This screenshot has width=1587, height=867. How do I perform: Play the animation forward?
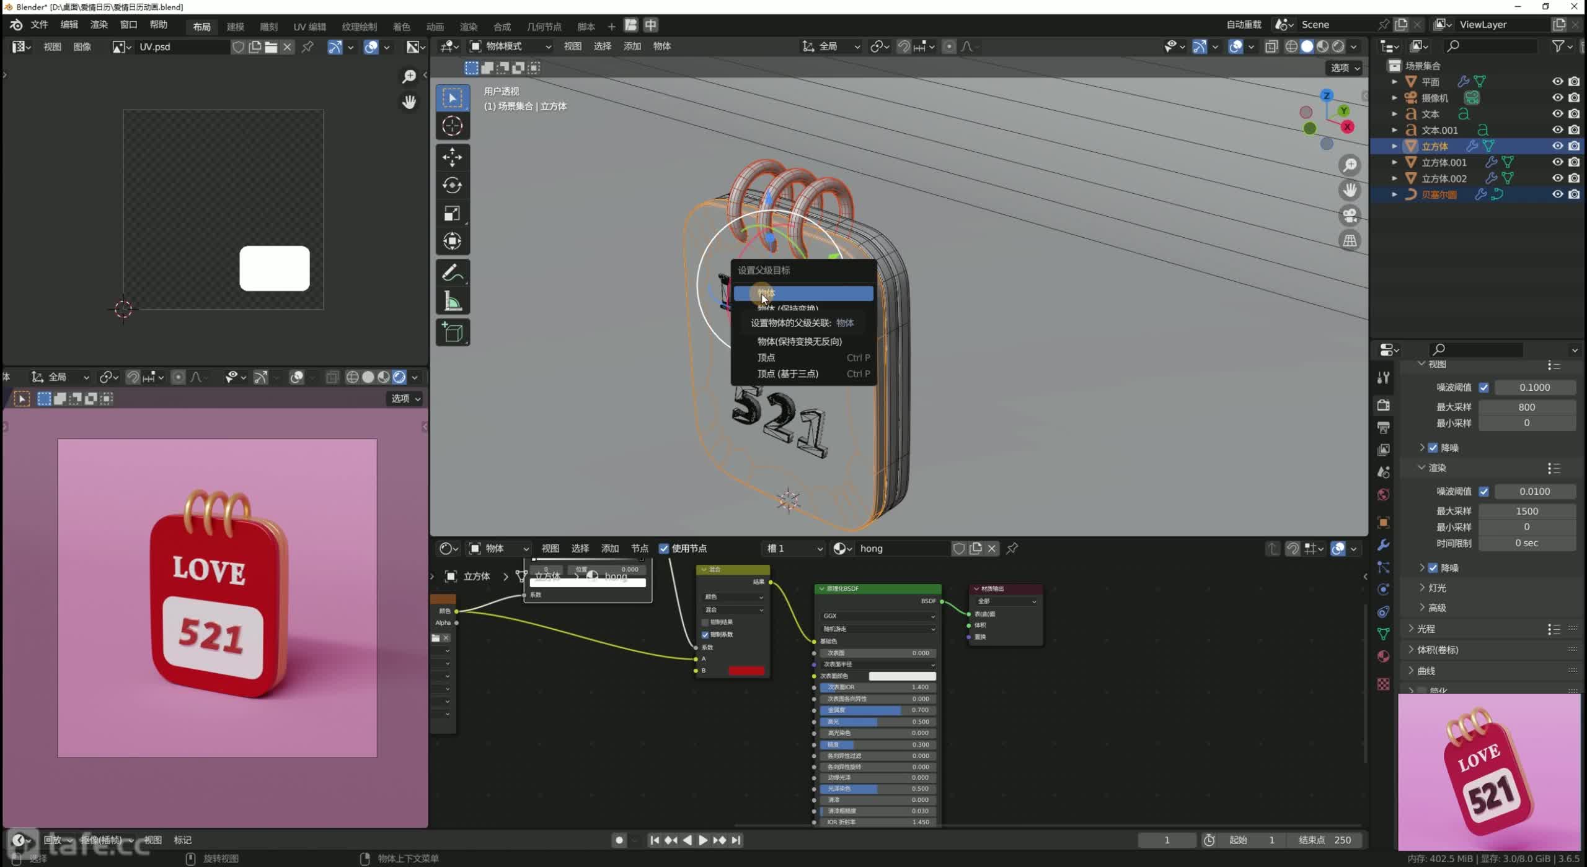703,840
